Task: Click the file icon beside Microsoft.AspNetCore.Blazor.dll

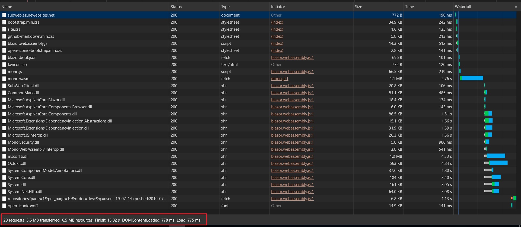Action: [x=4, y=100]
